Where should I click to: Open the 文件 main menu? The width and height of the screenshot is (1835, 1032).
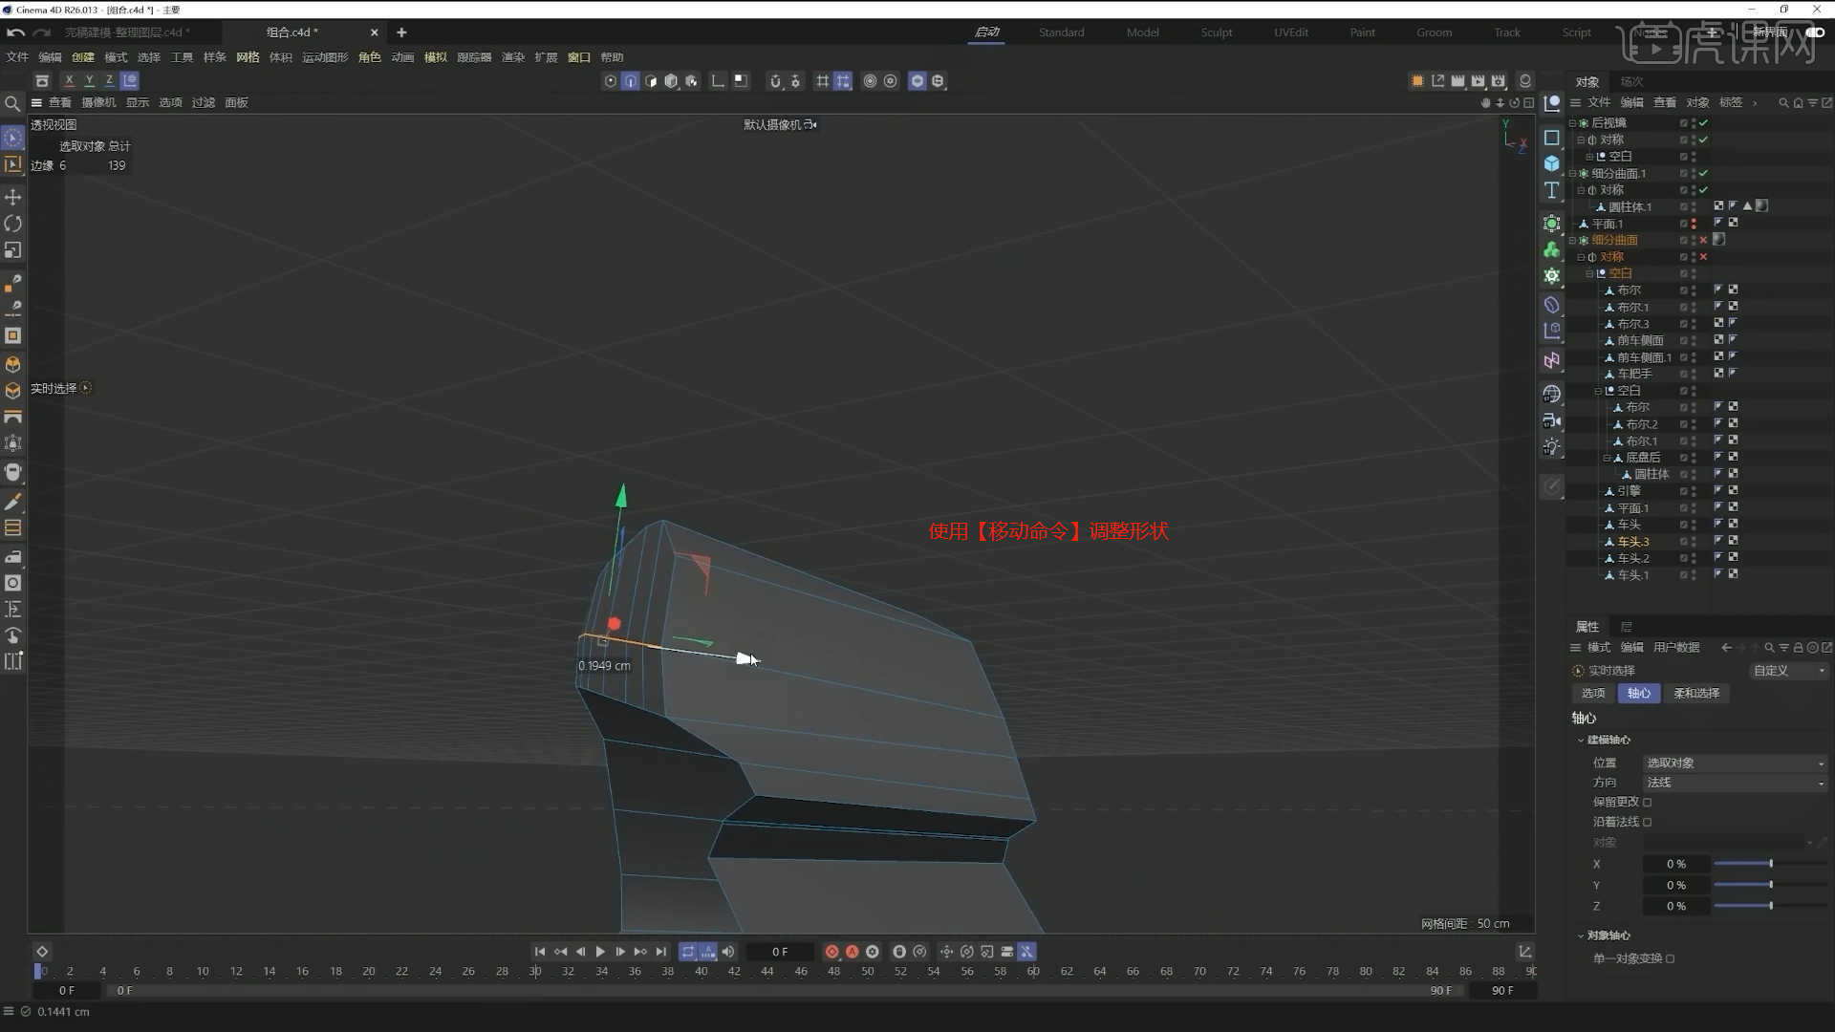click(x=17, y=57)
